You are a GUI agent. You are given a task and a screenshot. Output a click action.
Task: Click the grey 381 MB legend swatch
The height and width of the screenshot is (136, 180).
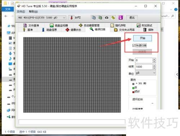click(x=133, y=84)
